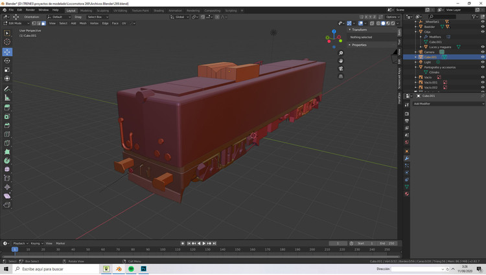Open the File menu
The width and height of the screenshot is (486, 275).
point(11,10)
